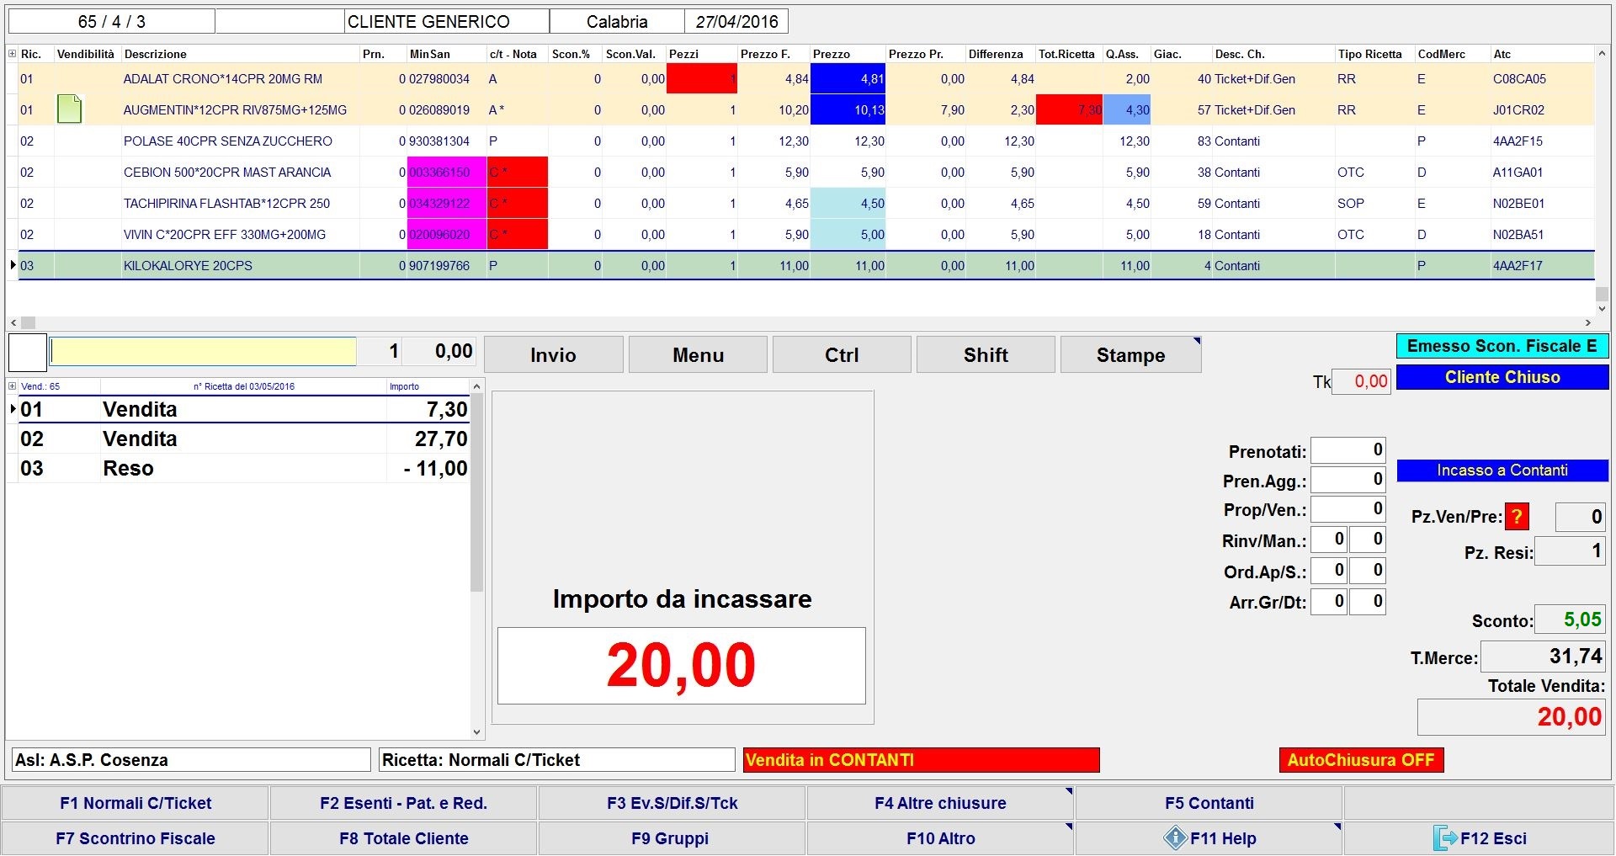
Task: Toggle the Vendita in CONTANTI mode bar
Action: pyautogui.click(x=921, y=760)
